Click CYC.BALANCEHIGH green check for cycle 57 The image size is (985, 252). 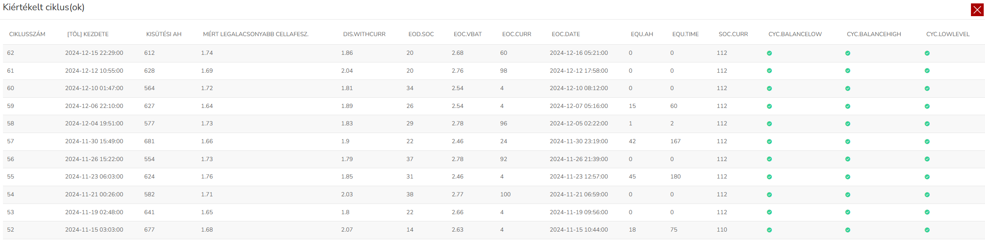(x=848, y=142)
